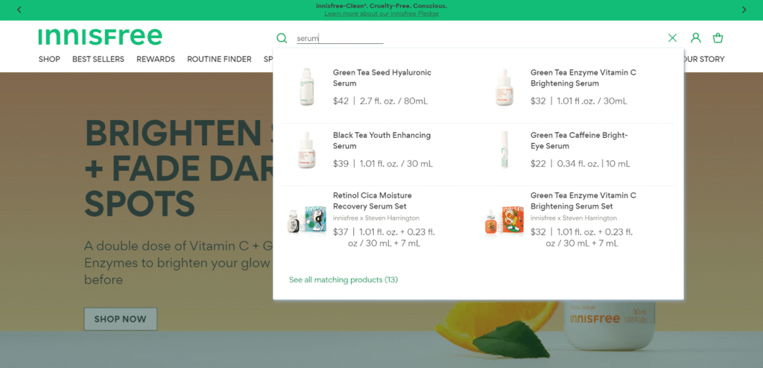Open Green Tea Caffeine Bright-Eye Serum result
This screenshot has width=763, height=368.
click(579, 141)
